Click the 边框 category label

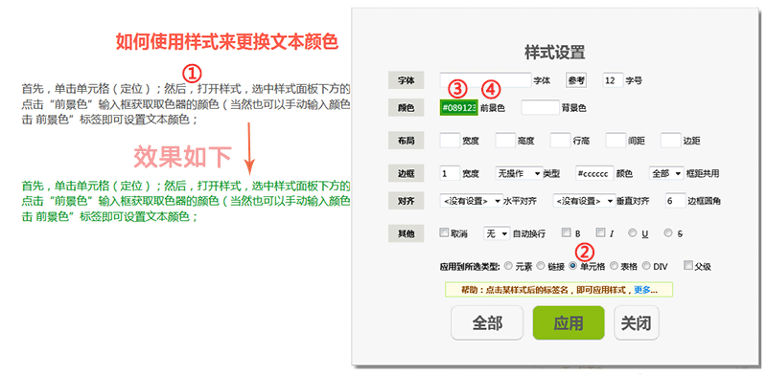pos(406,173)
